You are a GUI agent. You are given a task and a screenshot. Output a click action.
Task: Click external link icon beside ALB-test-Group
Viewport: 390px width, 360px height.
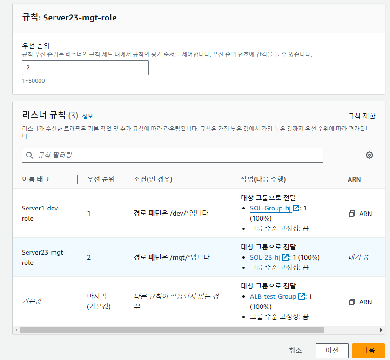302,296
